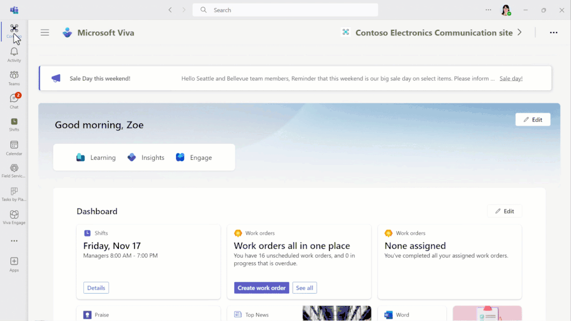Open Viva Learning

(x=96, y=158)
